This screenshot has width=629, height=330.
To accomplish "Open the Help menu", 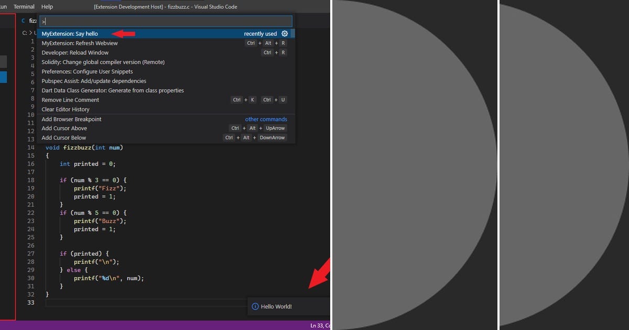I will (x=47, y=7).
